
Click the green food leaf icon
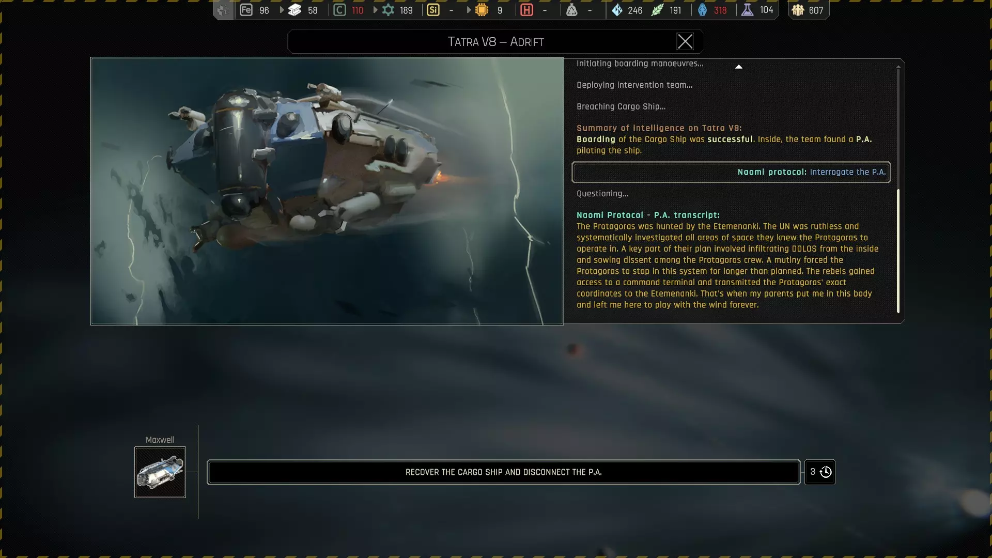point(657,10)
